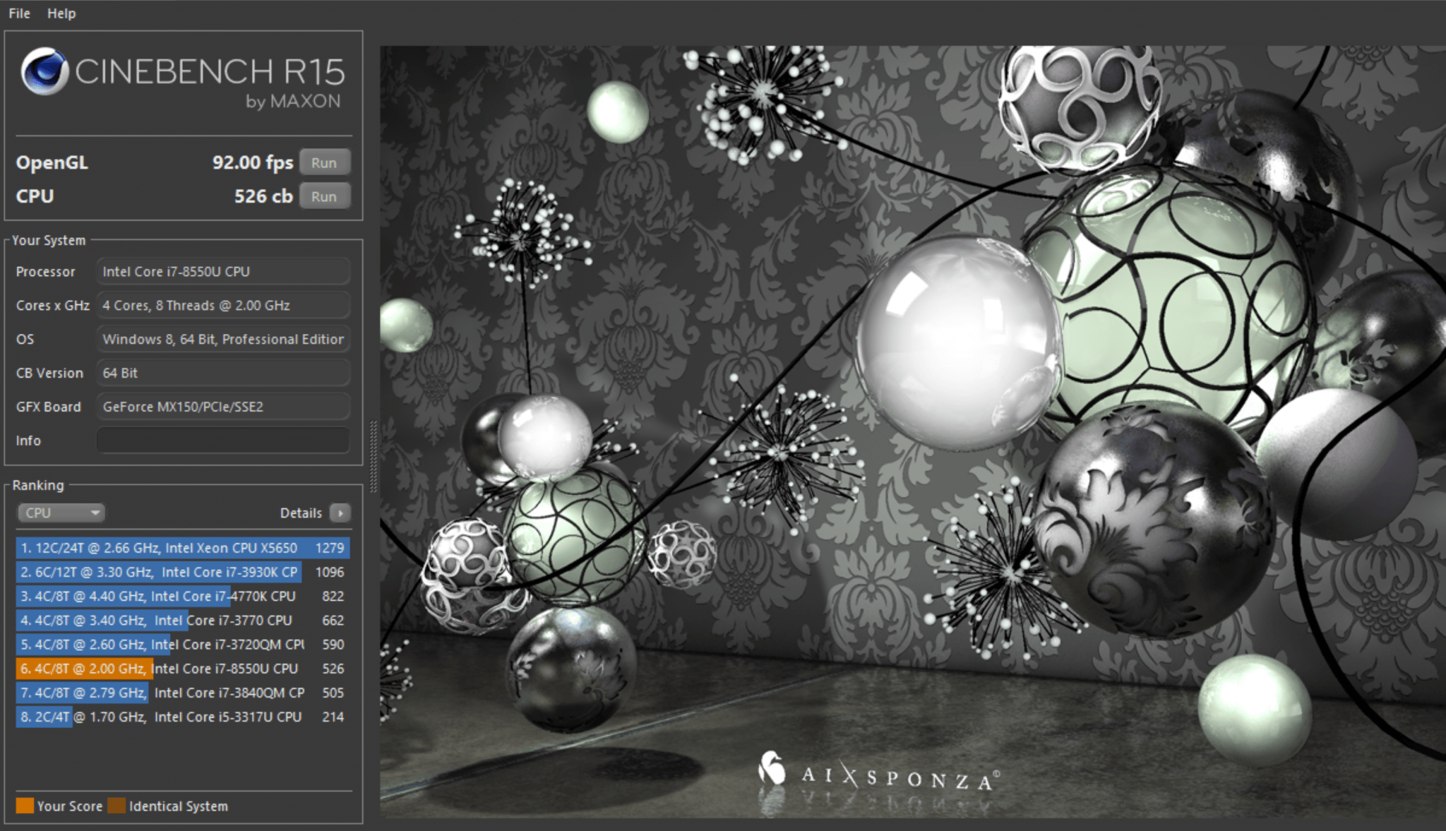
Task: Click the Details label in Ranking
Action: [301, 513]
